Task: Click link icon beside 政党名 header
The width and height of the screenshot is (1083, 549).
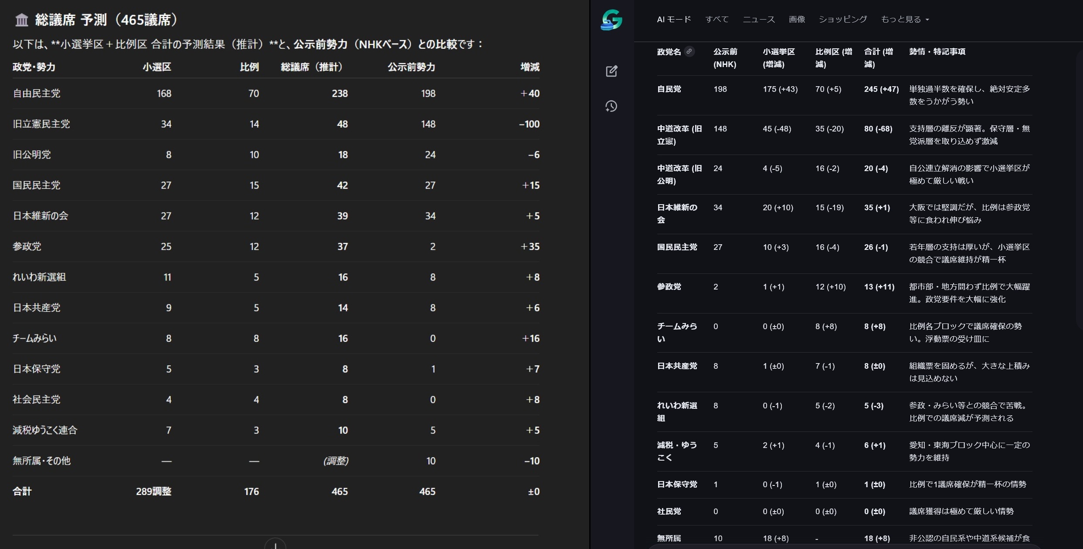Action: [x=689, y=51]
